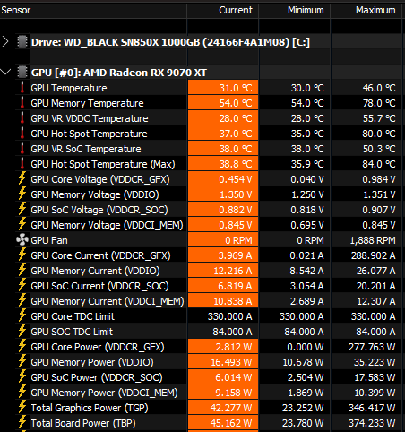405x432 pixels.
Task: Select the GPU SOC TDC Limit label
Action: coord(72,332)
